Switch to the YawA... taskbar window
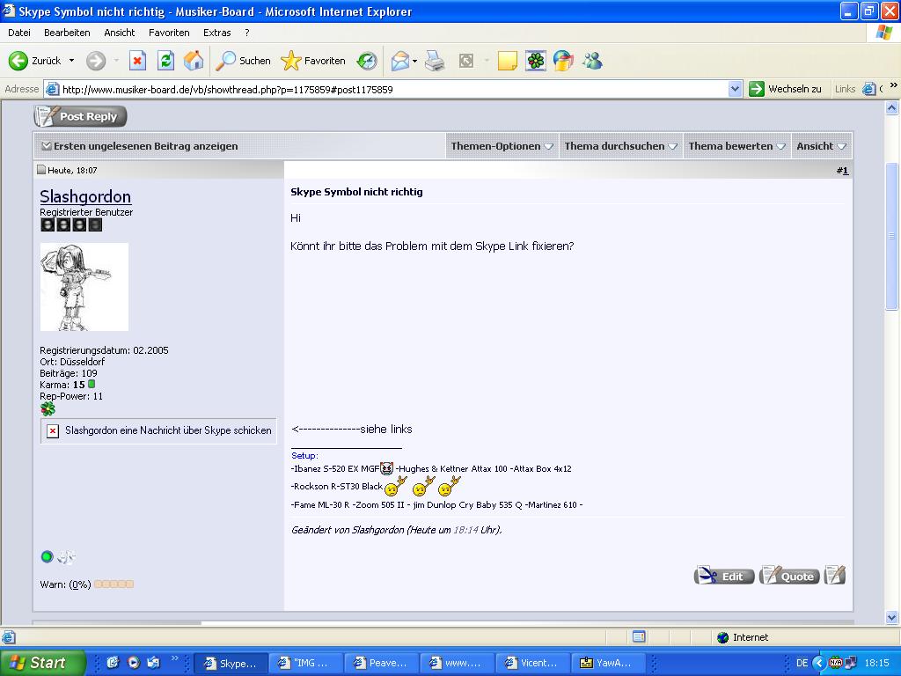901x676 pixels. click(607, 663)
